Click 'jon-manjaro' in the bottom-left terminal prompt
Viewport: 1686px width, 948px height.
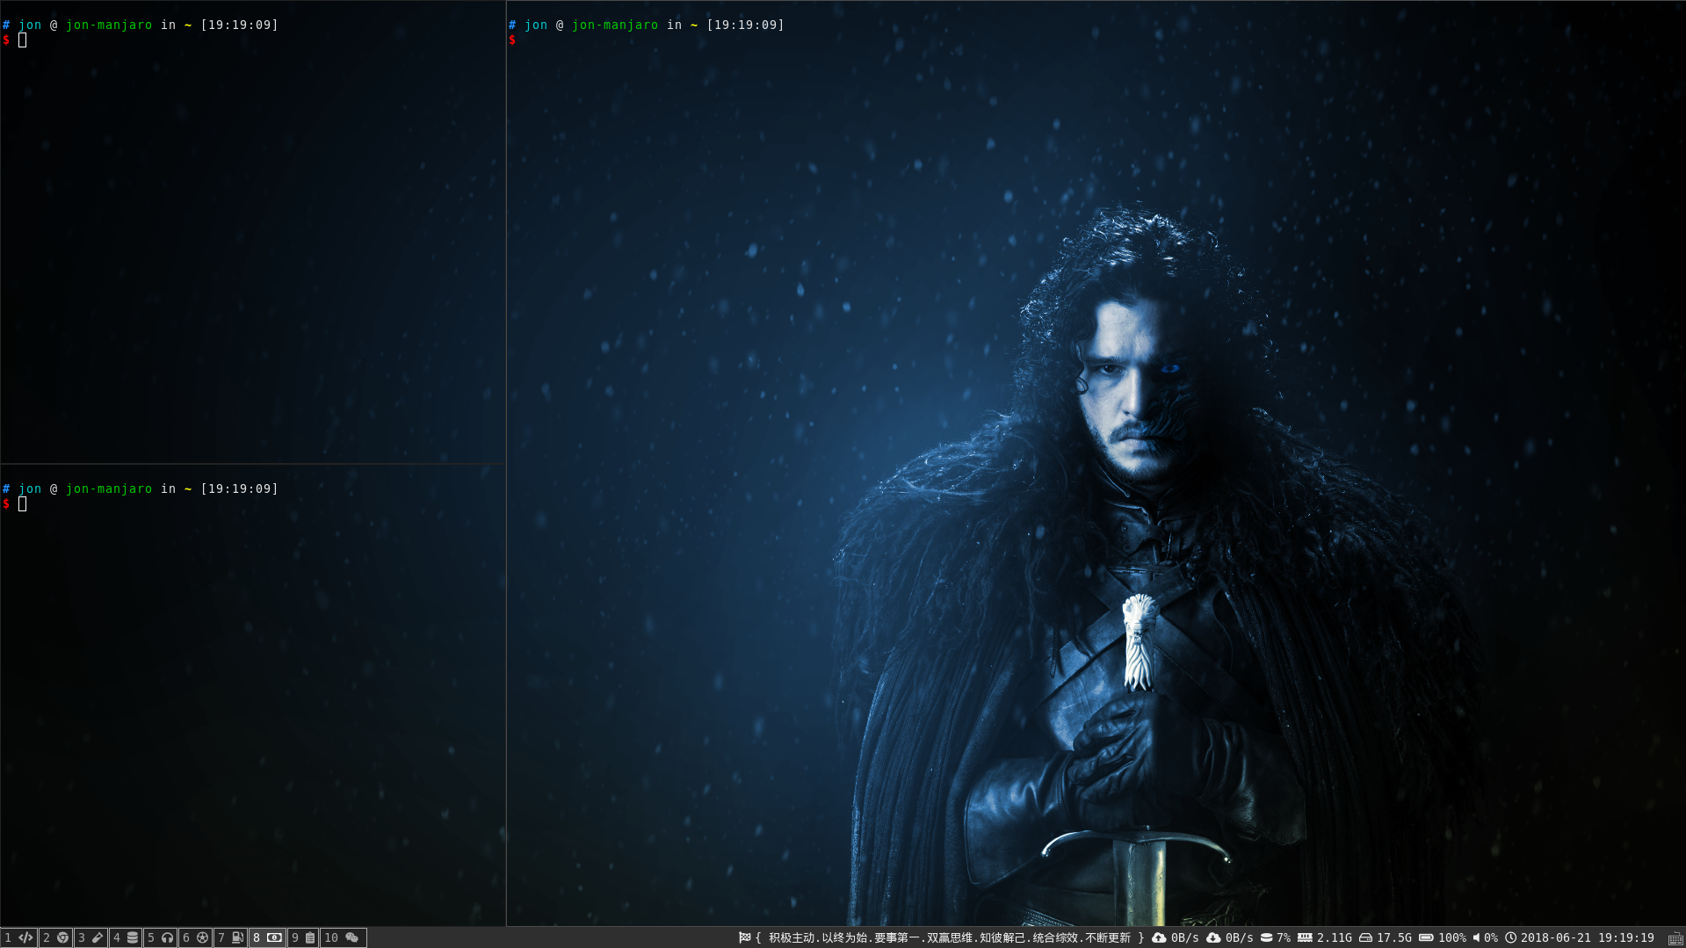pyautogui.click(x=109, y=488)
